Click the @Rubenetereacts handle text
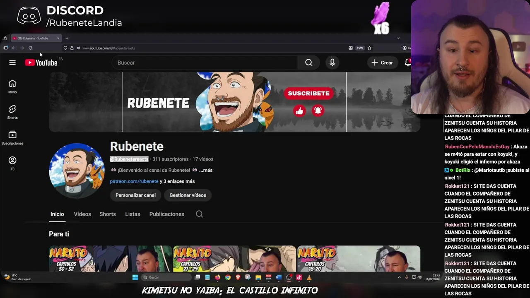This screenshot has height=298, width=530. click(x=129, y=159)
